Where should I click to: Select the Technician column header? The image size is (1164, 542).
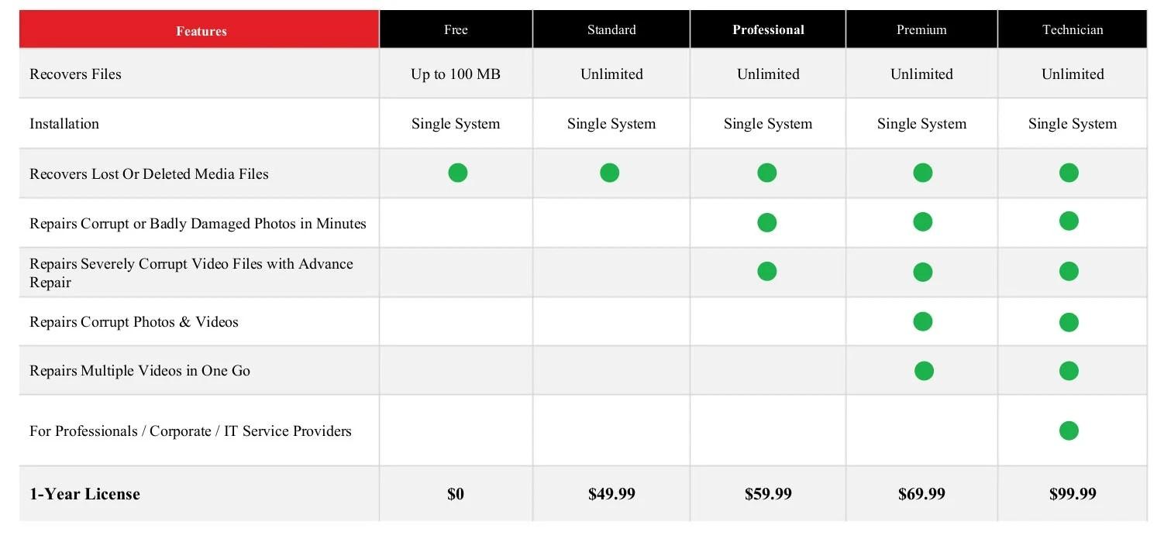point(1073,30)
